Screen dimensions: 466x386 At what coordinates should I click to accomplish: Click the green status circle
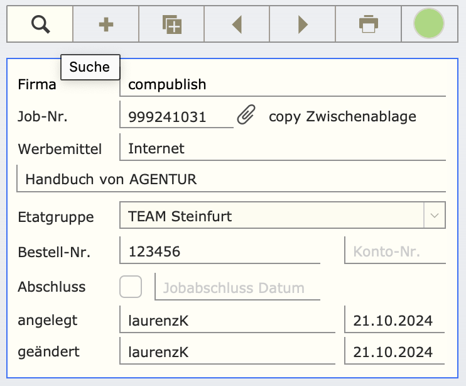(x=429, y=23)
